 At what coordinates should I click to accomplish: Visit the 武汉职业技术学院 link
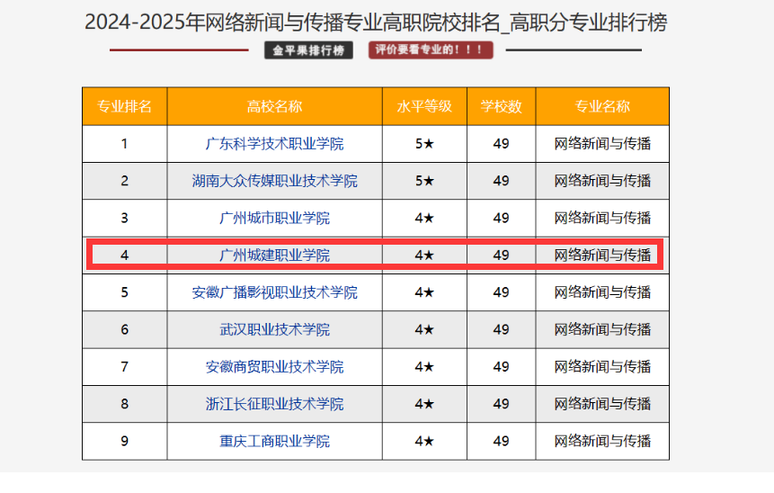(274, 329)
